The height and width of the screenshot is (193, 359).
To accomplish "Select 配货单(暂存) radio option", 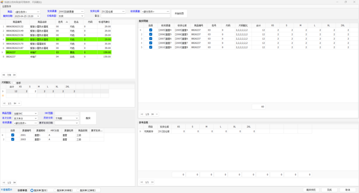I will coord(32,190).
